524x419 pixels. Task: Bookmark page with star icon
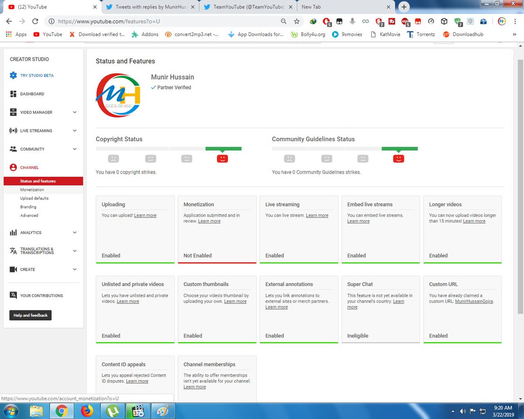click(297, 21)
